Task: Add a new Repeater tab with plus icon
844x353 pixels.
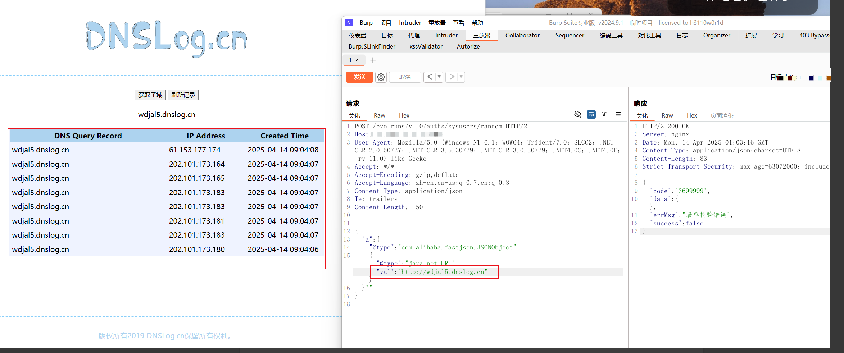Action: tap(373, 60)
